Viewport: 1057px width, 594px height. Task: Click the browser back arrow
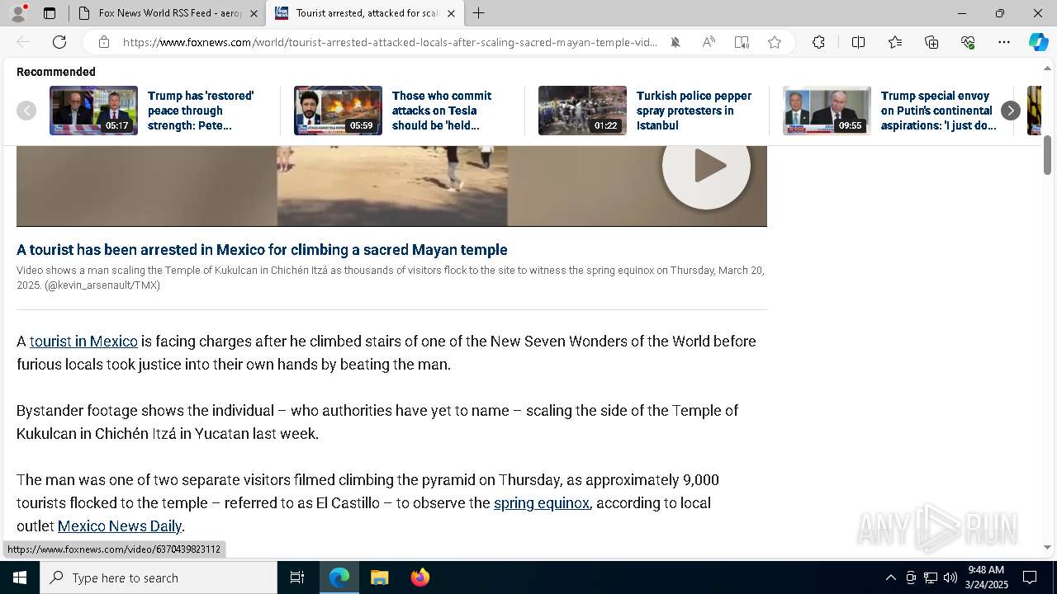tap(23, 42)
